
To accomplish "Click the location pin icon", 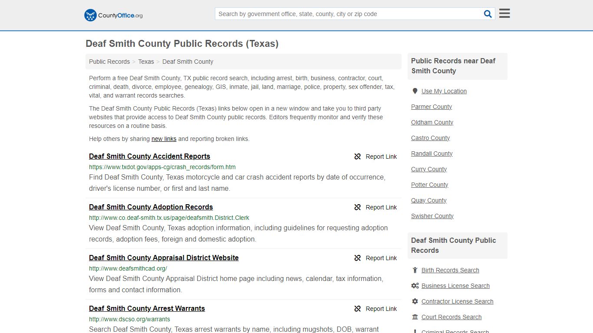I will tap(415, 91).
